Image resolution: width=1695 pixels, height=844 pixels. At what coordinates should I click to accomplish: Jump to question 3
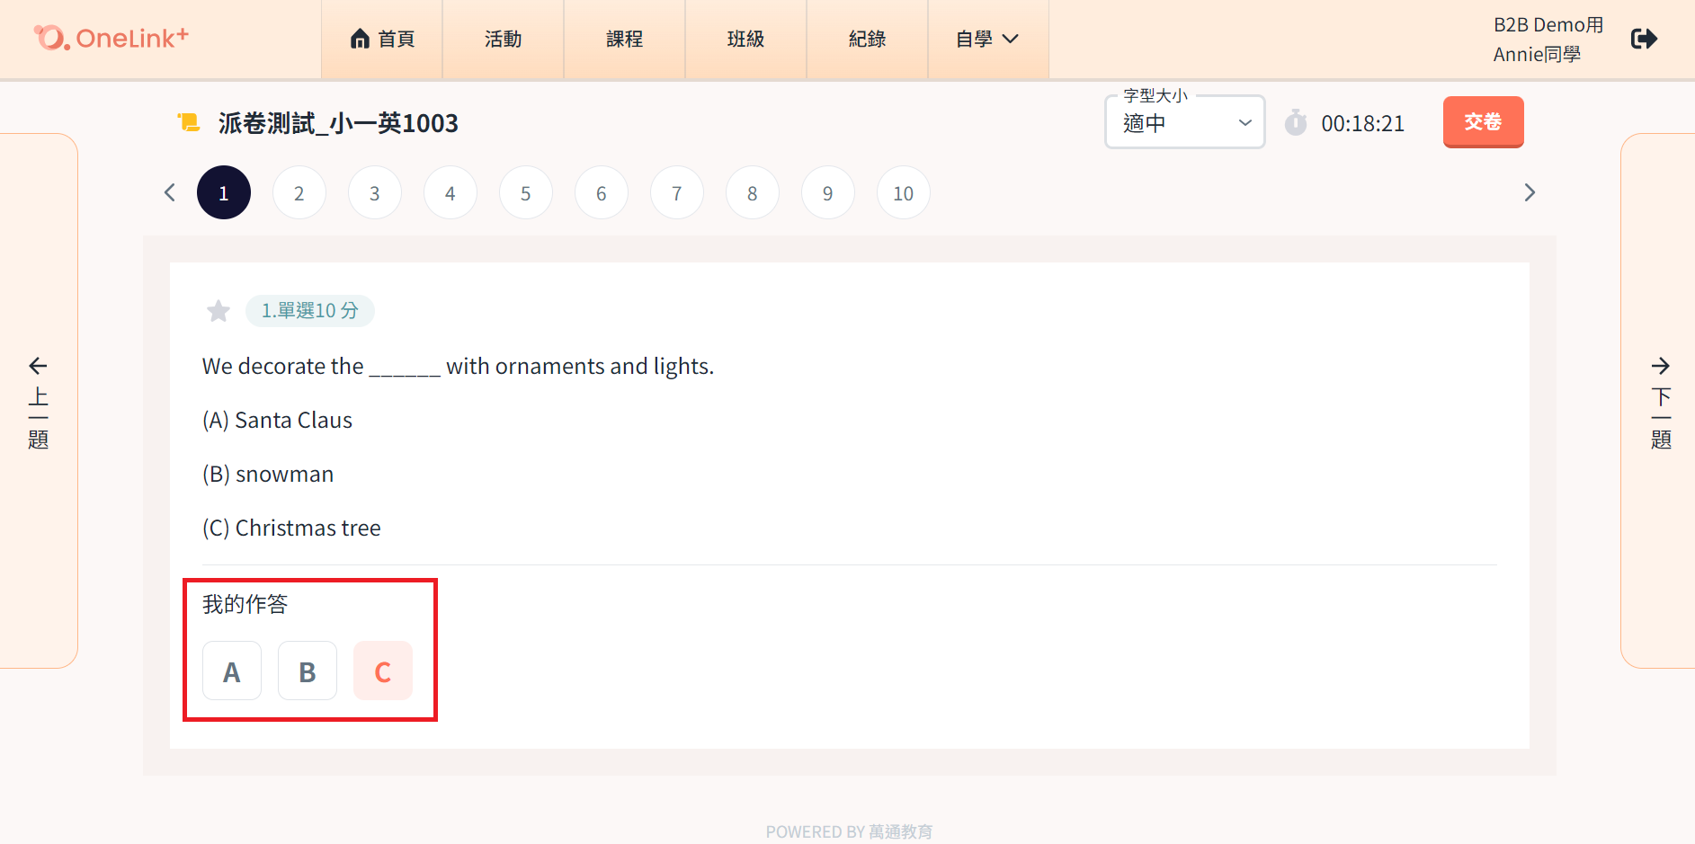(x=375, y=192)
